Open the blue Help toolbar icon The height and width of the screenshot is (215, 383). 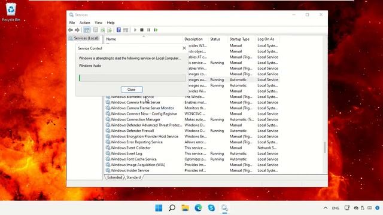click(118, 30)
